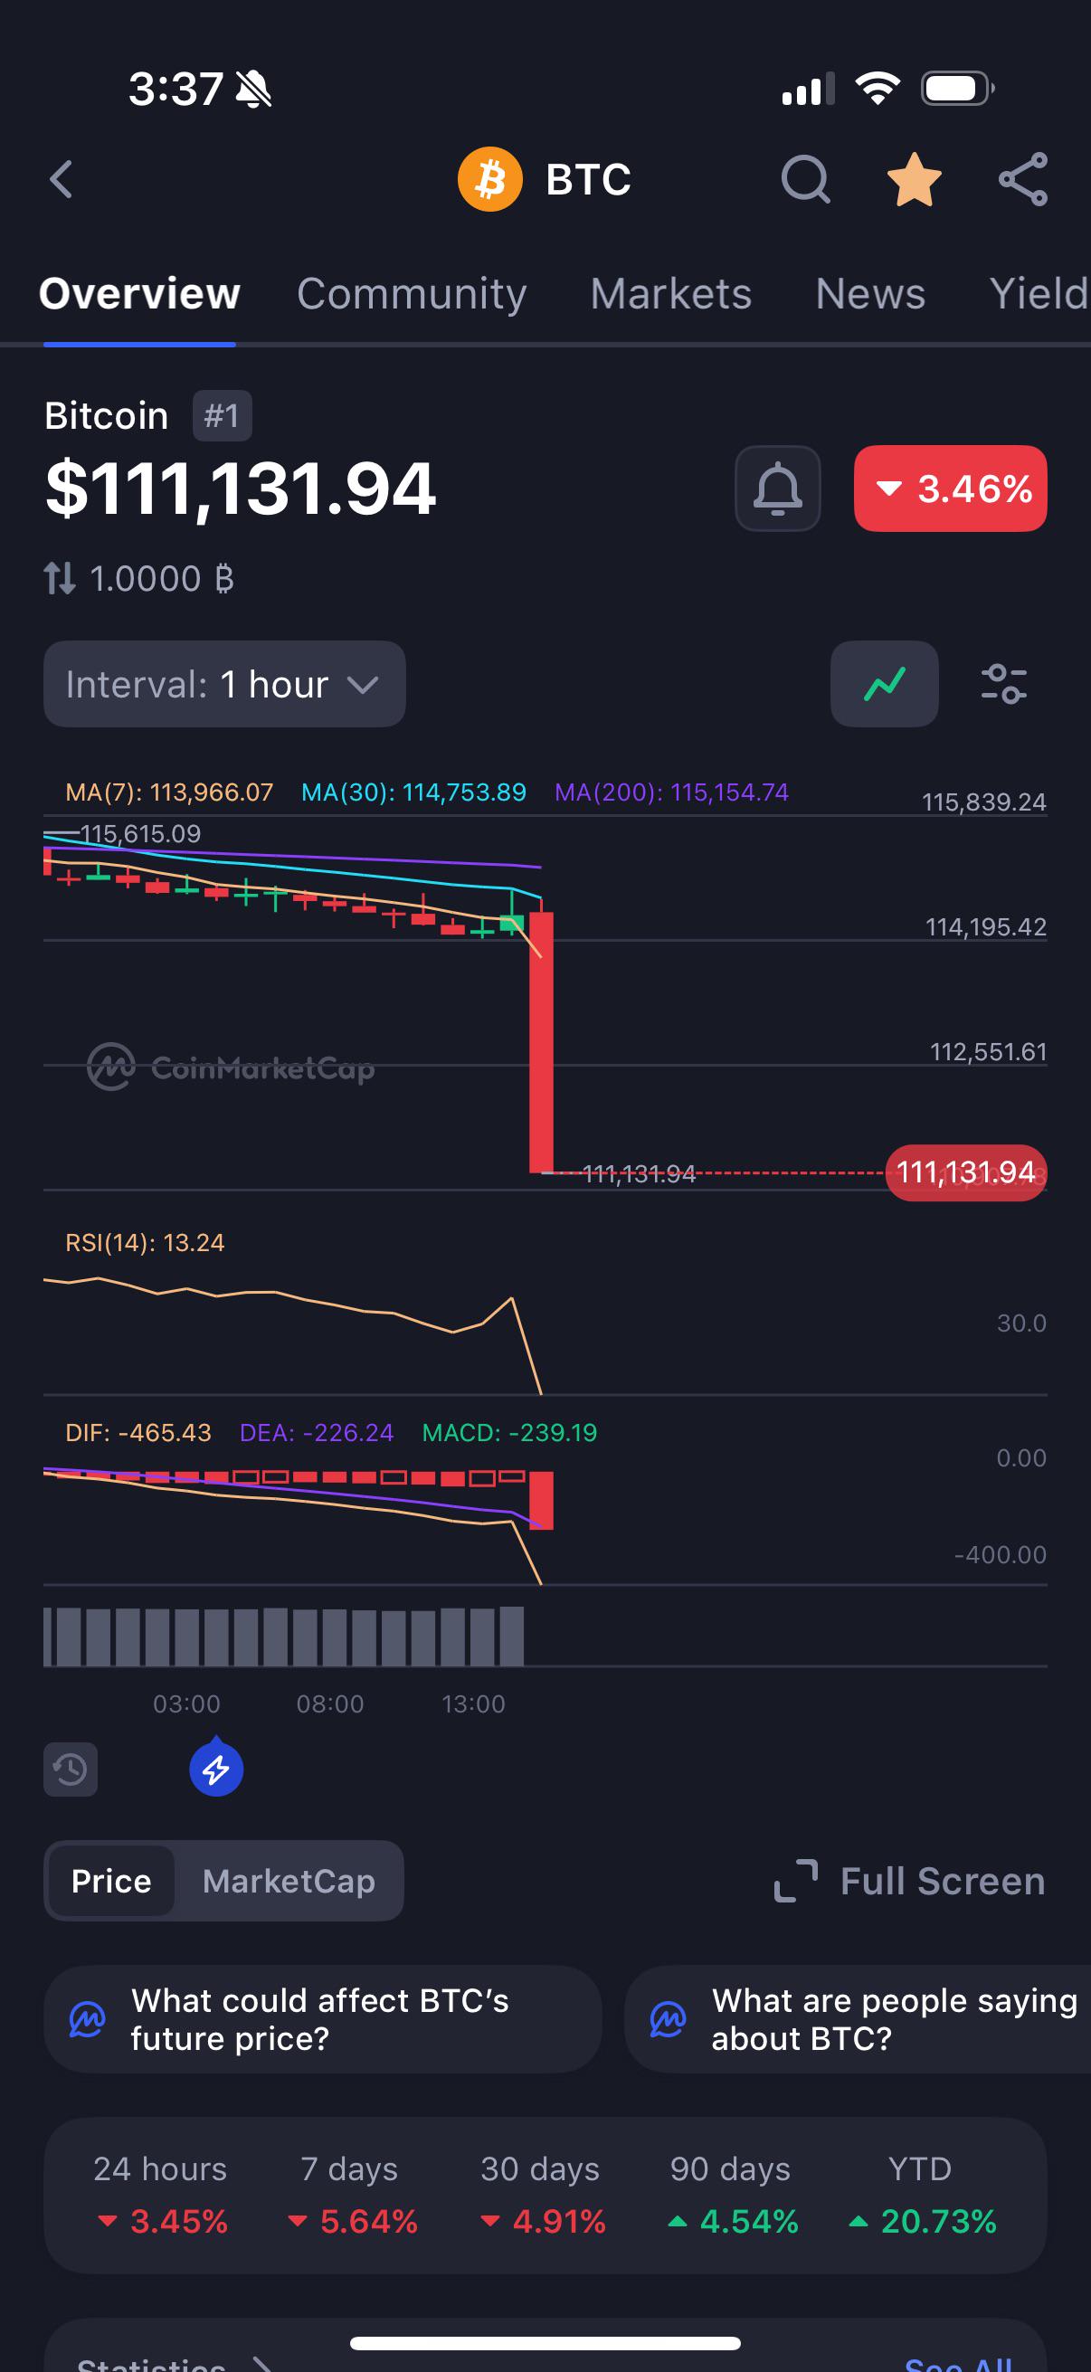Open chart indicator settings sliders icon
The image size is (1091, 2372).
[1003, 683]
